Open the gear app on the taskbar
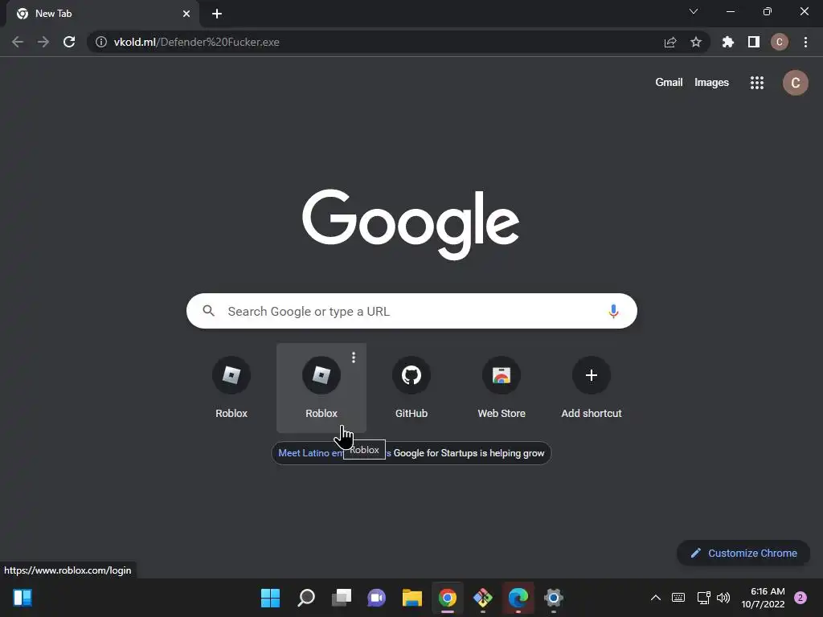Image resolution: width=823 pixels, height=617 pixels. point(553,598)
